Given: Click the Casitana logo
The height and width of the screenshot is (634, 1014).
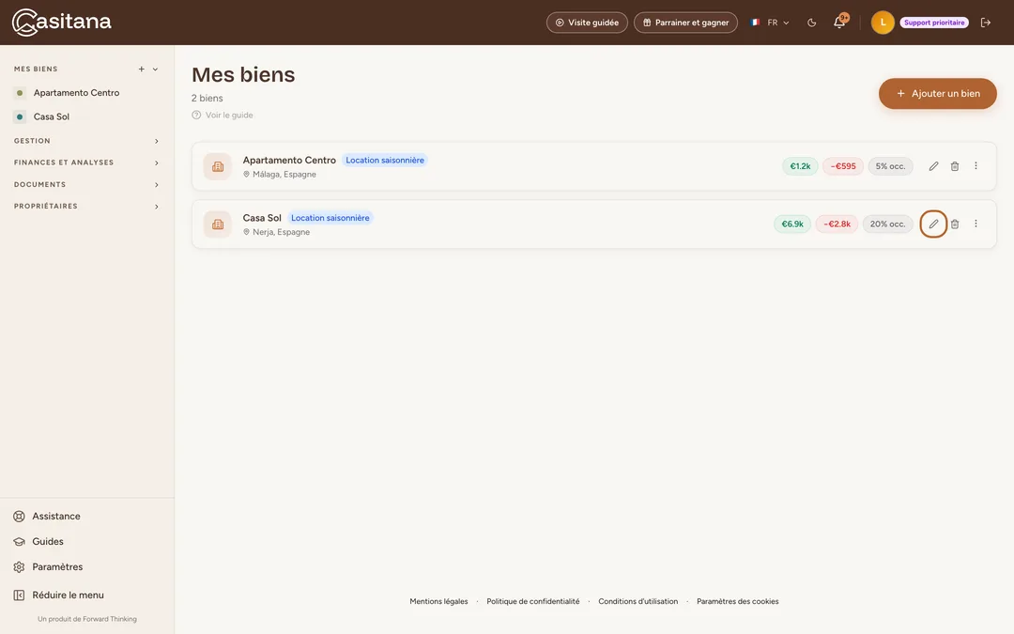Looking at the screenshot, I should 61,22.
